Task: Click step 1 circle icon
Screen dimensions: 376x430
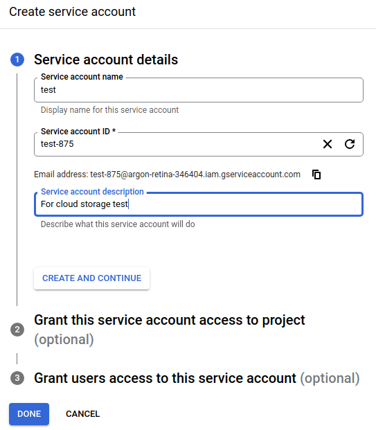Action: coord(17,60)
